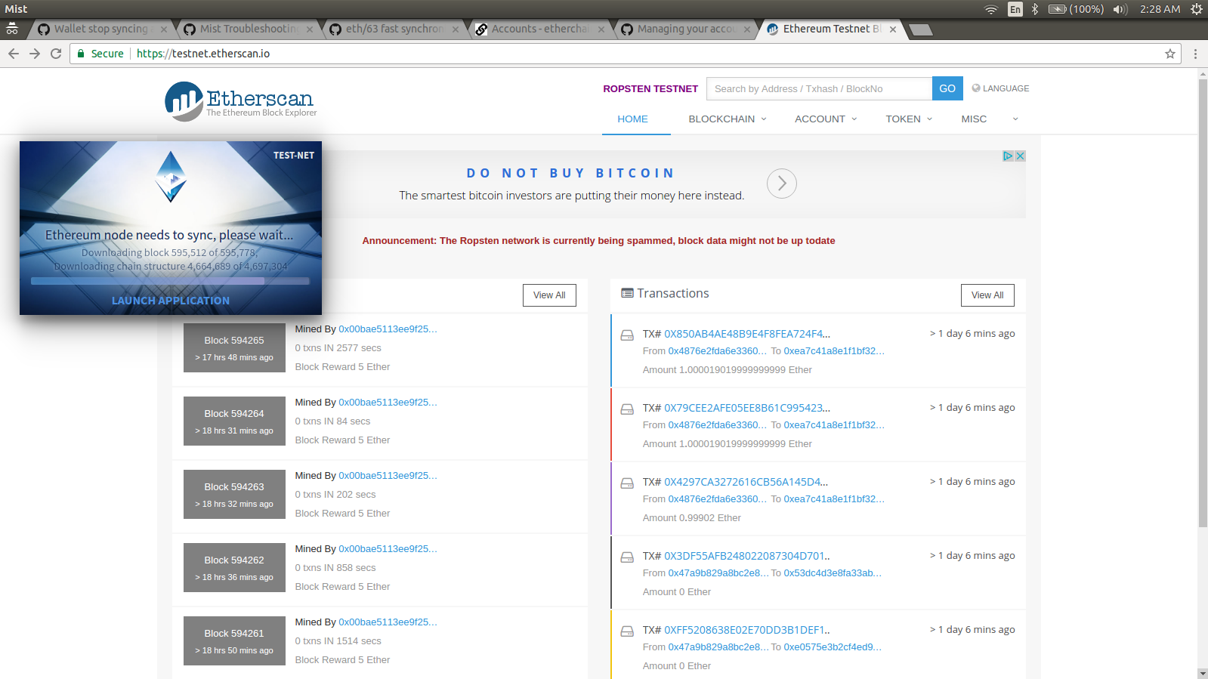Open sender 0x4876e2fda6e3360 of first transaction
This screenshot has height=679, width=1208.
point(717,351)
